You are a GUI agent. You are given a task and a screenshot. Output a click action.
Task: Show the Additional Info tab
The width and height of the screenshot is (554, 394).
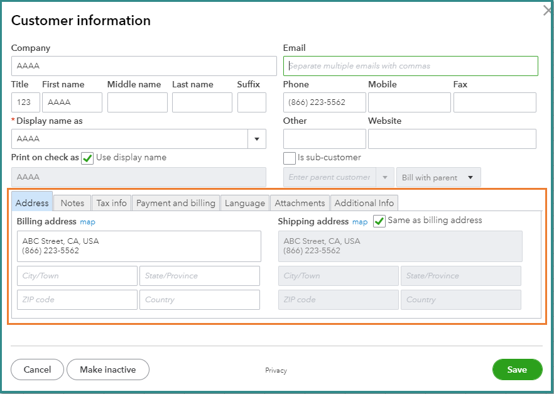364,203
